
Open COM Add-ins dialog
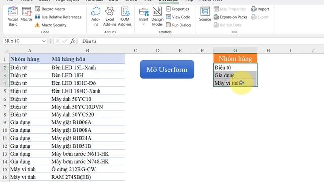pos(125,16)
